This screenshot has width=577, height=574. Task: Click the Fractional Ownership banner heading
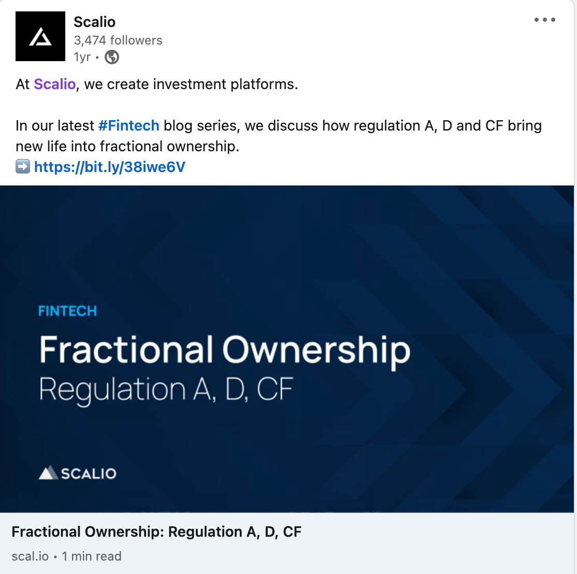coord(224,350)
